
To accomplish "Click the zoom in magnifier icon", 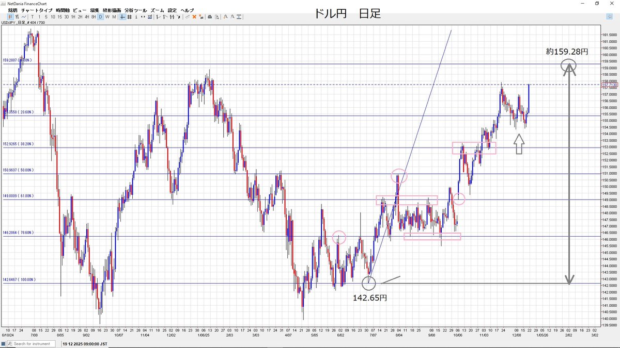I will (226, 16).
